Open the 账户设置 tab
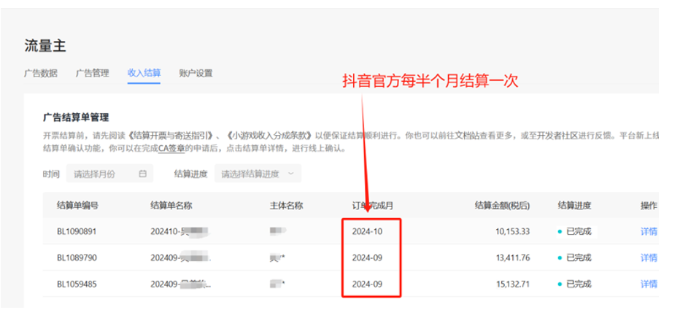Viewport: 680px width, 318px height. click(196, 73)
